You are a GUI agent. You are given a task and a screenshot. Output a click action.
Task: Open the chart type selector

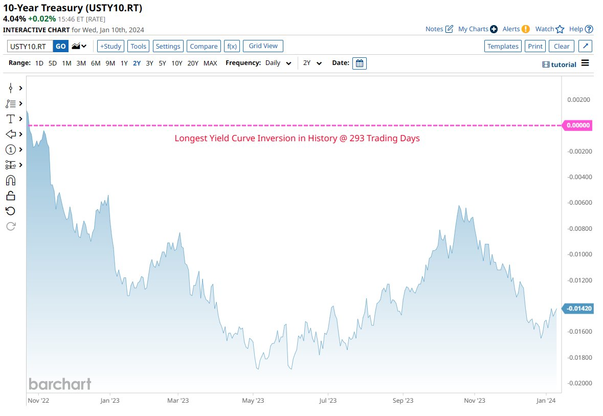pos(79,46)
